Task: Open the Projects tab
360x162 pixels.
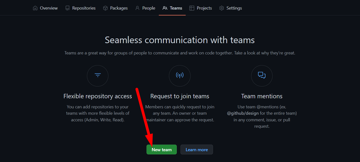Action: pos(200,8)
